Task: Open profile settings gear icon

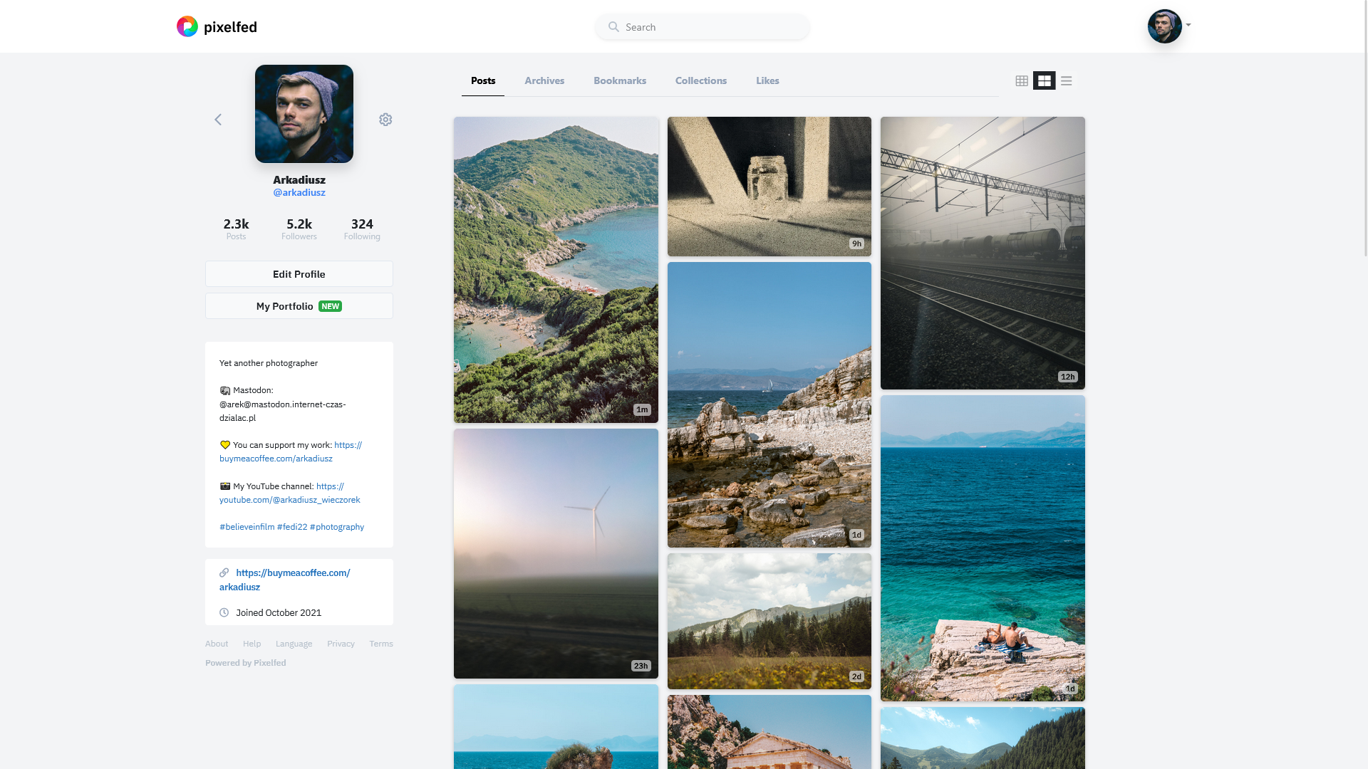Action: click(x=385, y=120)
